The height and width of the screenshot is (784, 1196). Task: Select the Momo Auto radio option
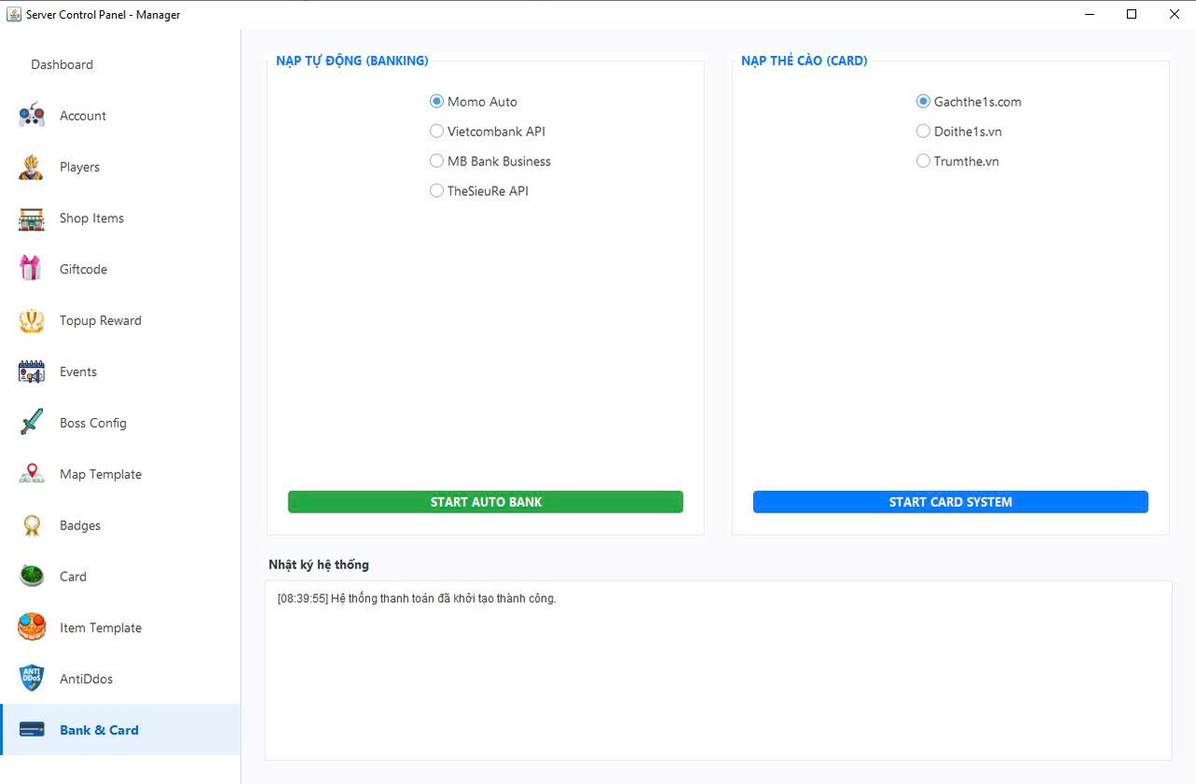(x=474, y=102)
